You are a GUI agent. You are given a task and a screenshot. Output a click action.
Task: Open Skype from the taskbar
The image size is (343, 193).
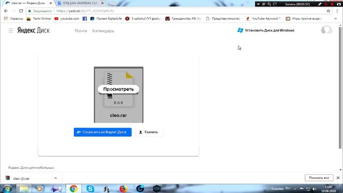tap(90, 189)
